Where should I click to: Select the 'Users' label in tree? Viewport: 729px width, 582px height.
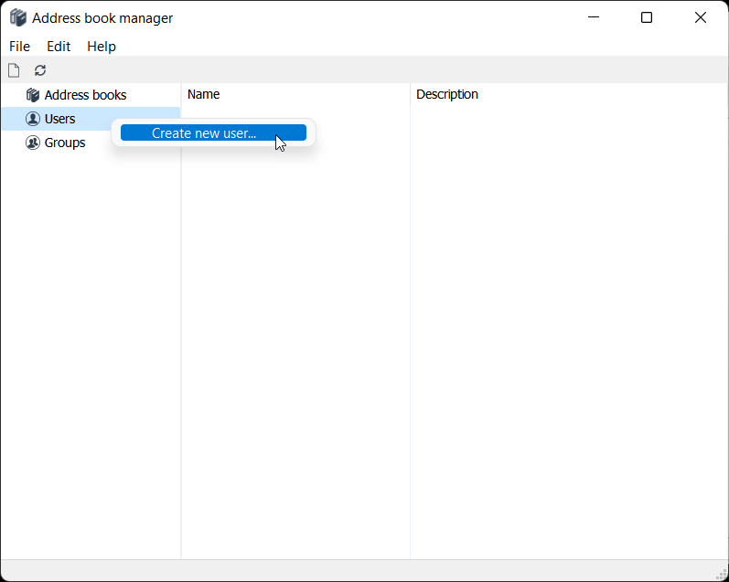(60, 119)
